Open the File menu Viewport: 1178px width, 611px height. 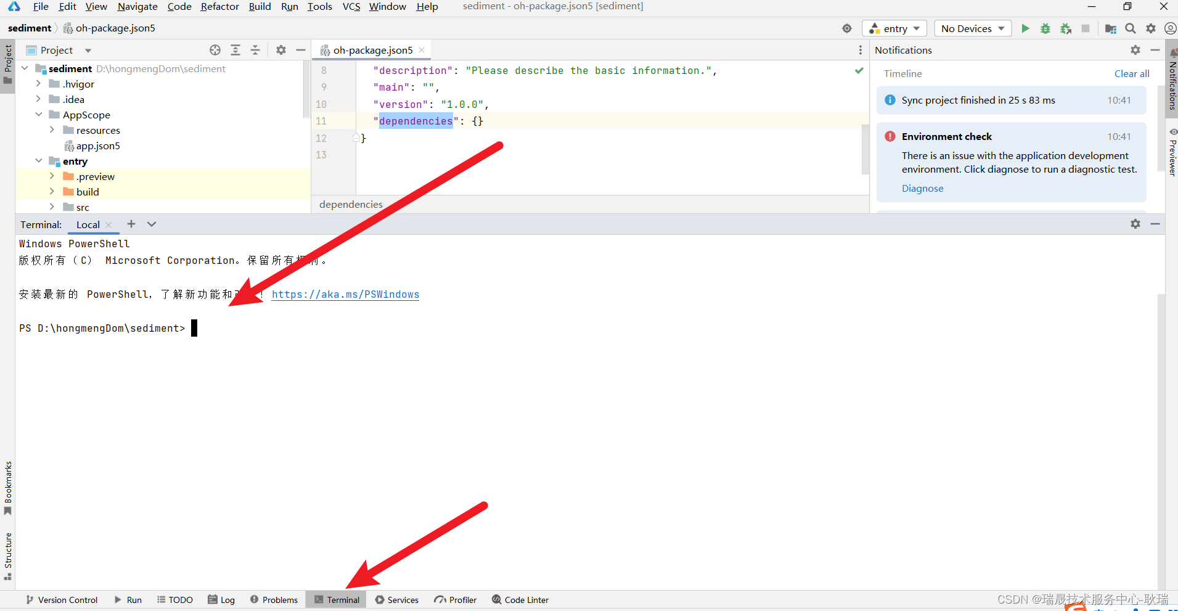click(41, 6)
